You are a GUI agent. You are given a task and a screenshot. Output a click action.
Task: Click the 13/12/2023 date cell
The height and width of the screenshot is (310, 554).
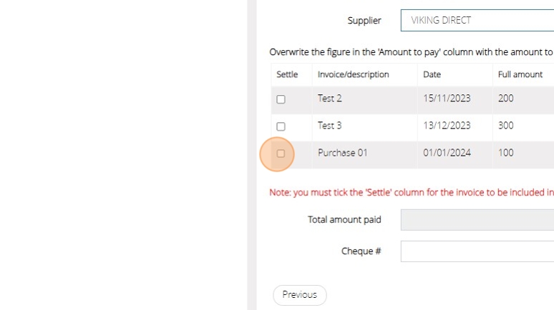(x=447, y=126)
